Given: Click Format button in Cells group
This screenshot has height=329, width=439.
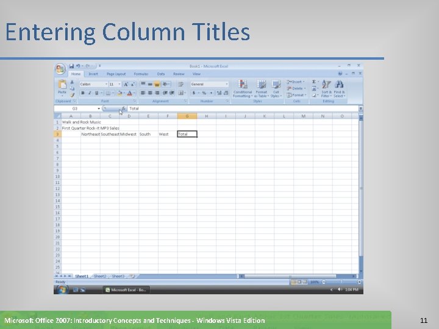Looking at the screenshot, I should point(296,95).
